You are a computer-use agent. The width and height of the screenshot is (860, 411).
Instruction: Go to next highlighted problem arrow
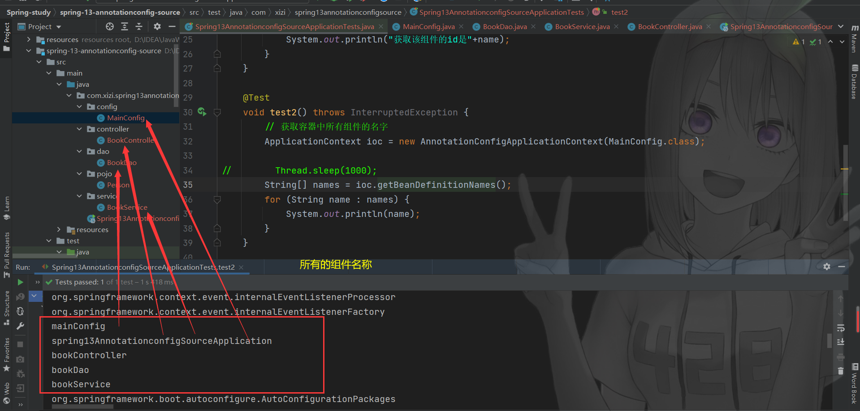(842, 42)
